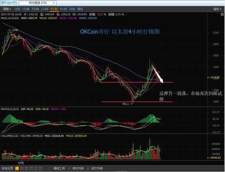This screenshot has height=172, width=225.
Task: Switch to 1小时 timeframe tab
Action: pos(45,9)
